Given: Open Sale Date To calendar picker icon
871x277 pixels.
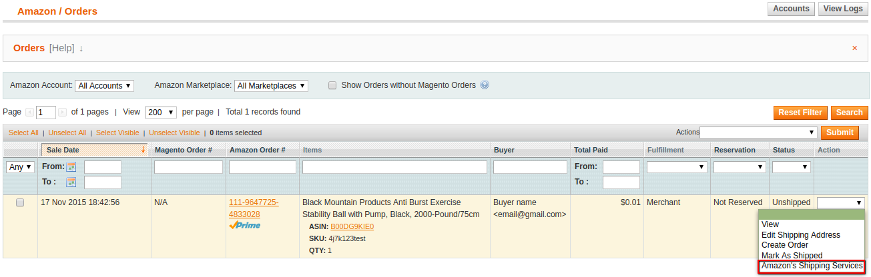Looking at the screenshot, I should click(71, 182).
